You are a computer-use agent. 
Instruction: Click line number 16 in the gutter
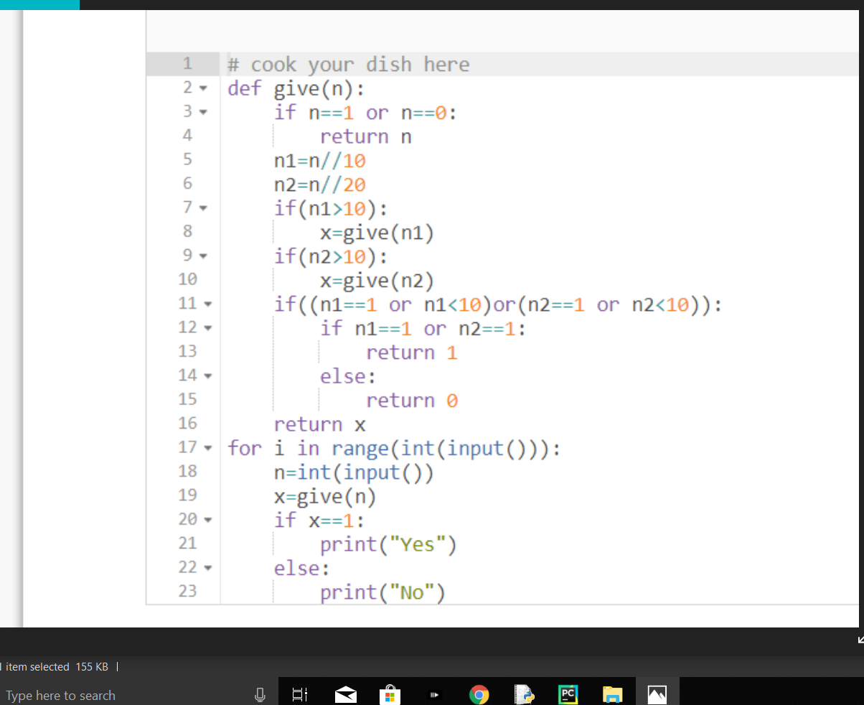pyautogui.click(x=187, y=423)
